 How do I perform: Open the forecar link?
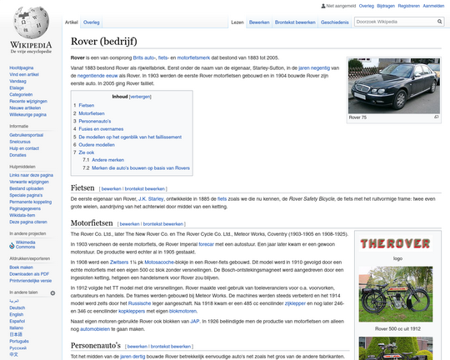point(206,244)
